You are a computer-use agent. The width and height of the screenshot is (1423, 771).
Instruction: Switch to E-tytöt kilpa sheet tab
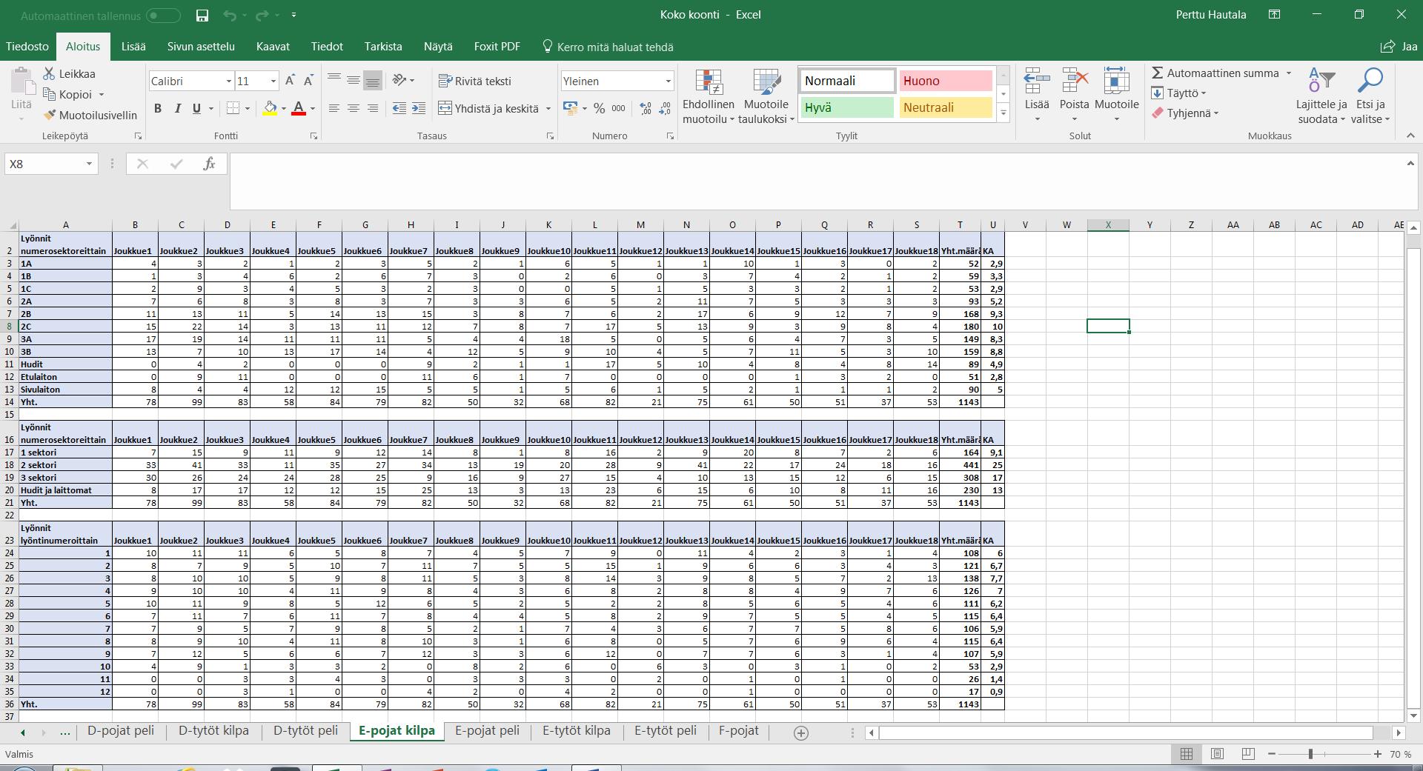pos(576,731)
